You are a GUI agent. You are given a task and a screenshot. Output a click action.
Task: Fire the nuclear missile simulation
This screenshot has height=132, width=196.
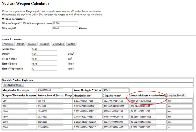13,85
